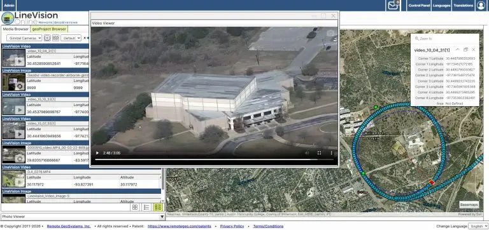This screenshot has height=230, width=489.
Task: Play the video in Video Viewer
Action: click(x=97, y=153)
